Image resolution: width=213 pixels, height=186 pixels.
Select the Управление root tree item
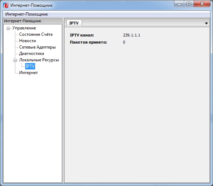click(x=24, y=28)
